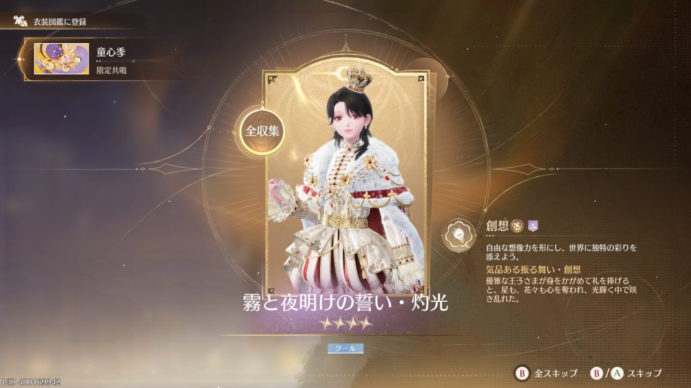The height and width of the screenshot is (388, 691).
Task: Click the スキップ label at bottom-right
Action: pyautogui.click(x=644, y=373)
